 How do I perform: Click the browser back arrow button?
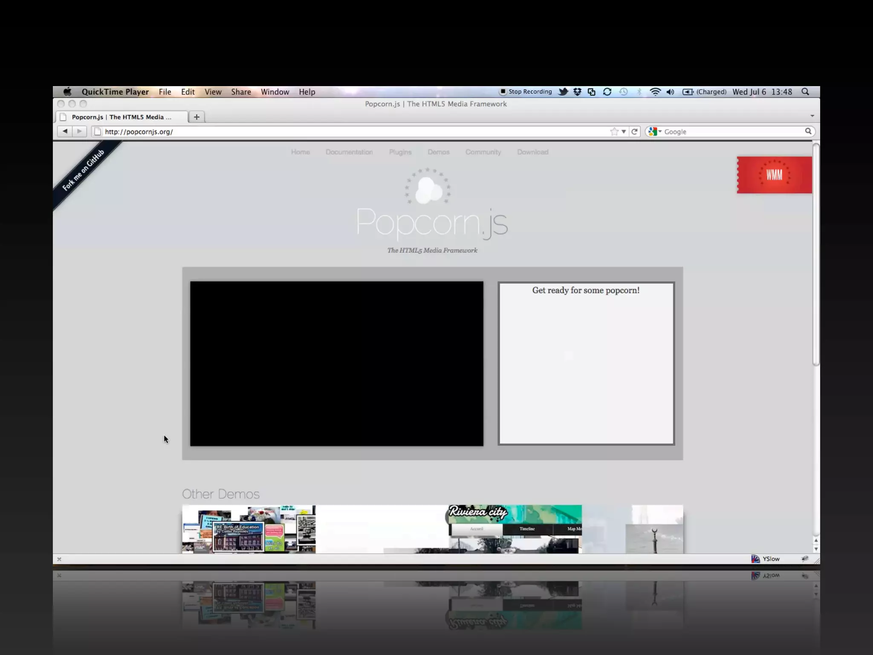65,131
